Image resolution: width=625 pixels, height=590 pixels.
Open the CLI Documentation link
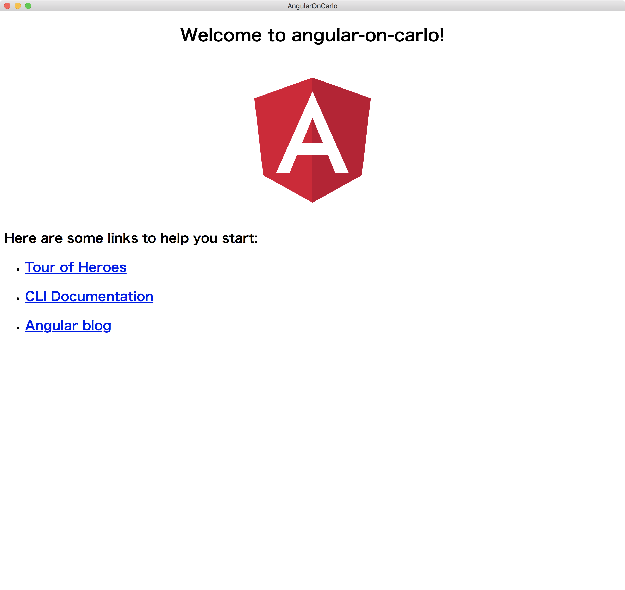pyautogui.click(x=89, y=297)
